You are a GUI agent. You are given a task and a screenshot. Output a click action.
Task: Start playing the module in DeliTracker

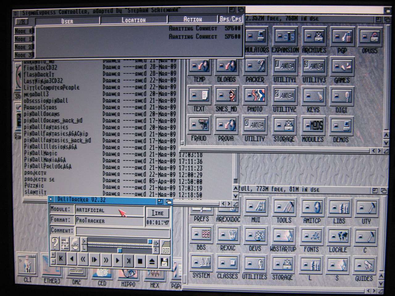point(117,261)
